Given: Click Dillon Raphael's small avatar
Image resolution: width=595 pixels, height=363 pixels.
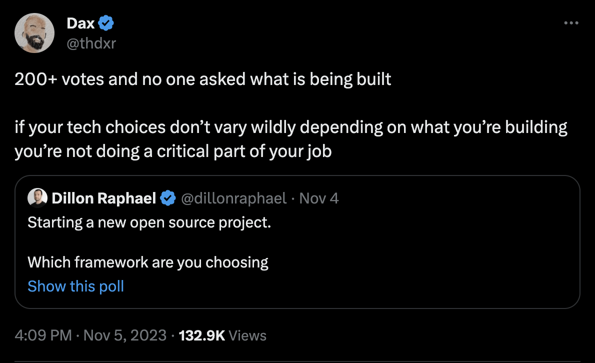Looking at the screenshot, I should 37,198.
